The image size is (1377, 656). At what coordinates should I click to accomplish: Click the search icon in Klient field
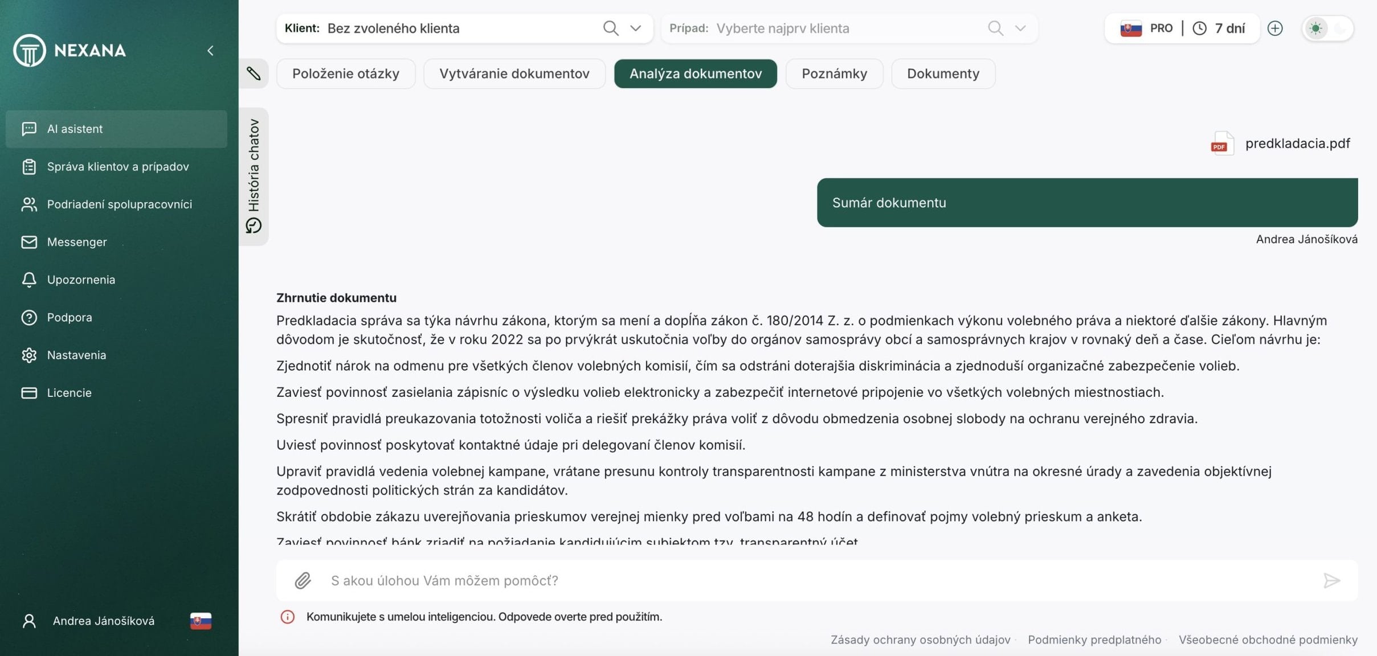click(610, 28)
